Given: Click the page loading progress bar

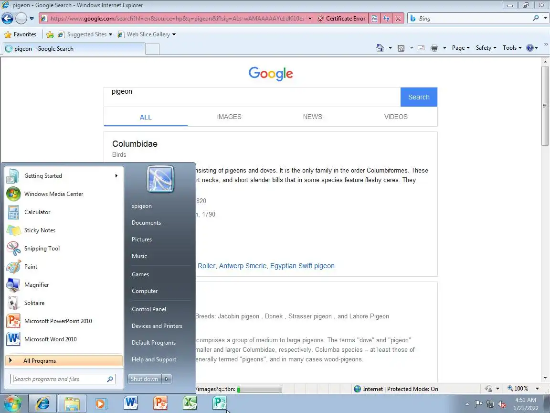Looking at the screenshot, I should pos(260,389).
